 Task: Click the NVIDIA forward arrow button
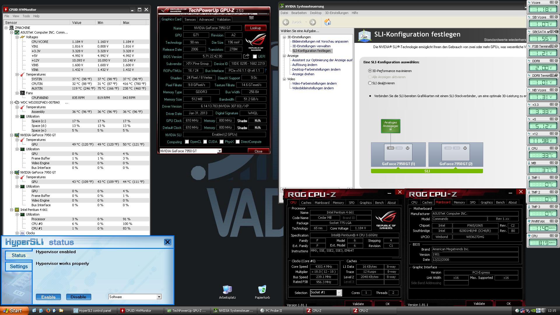313,22
